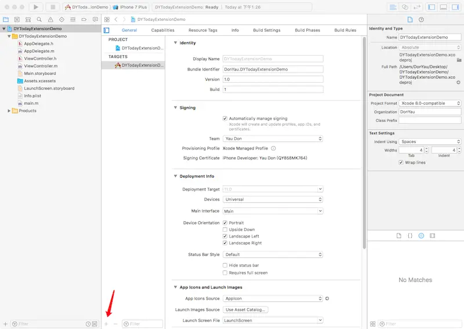Show Object library
Viewport: 464px width, 329px height.
pos(421,236)
